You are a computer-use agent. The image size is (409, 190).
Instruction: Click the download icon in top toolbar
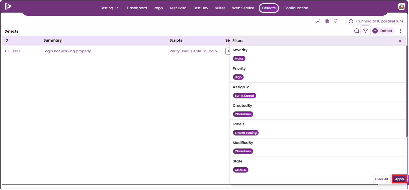click(x=318, y=21)
